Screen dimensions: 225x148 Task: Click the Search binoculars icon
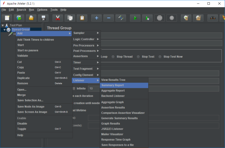tap(213, 18)
